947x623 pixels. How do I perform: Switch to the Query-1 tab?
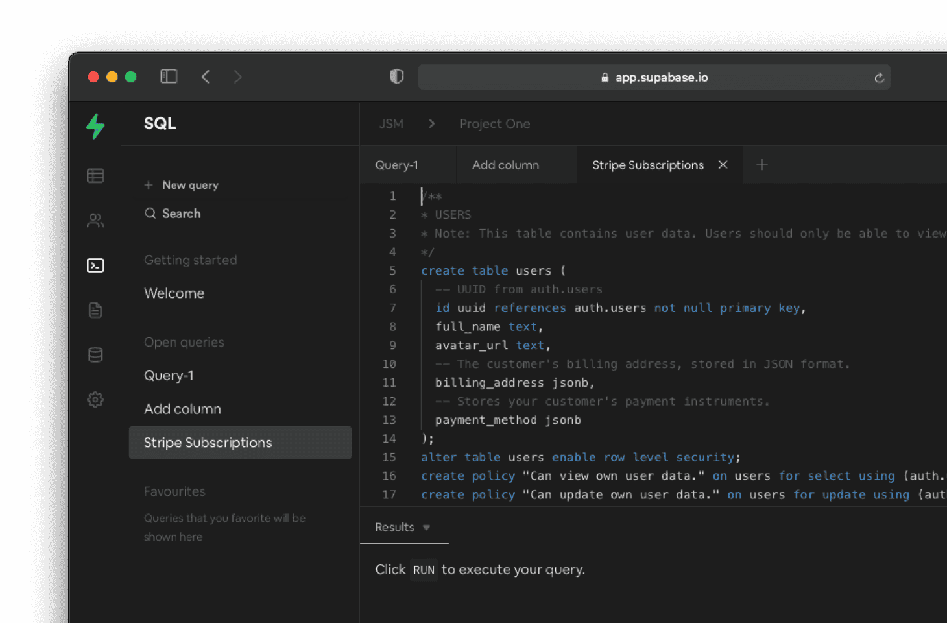397,165
